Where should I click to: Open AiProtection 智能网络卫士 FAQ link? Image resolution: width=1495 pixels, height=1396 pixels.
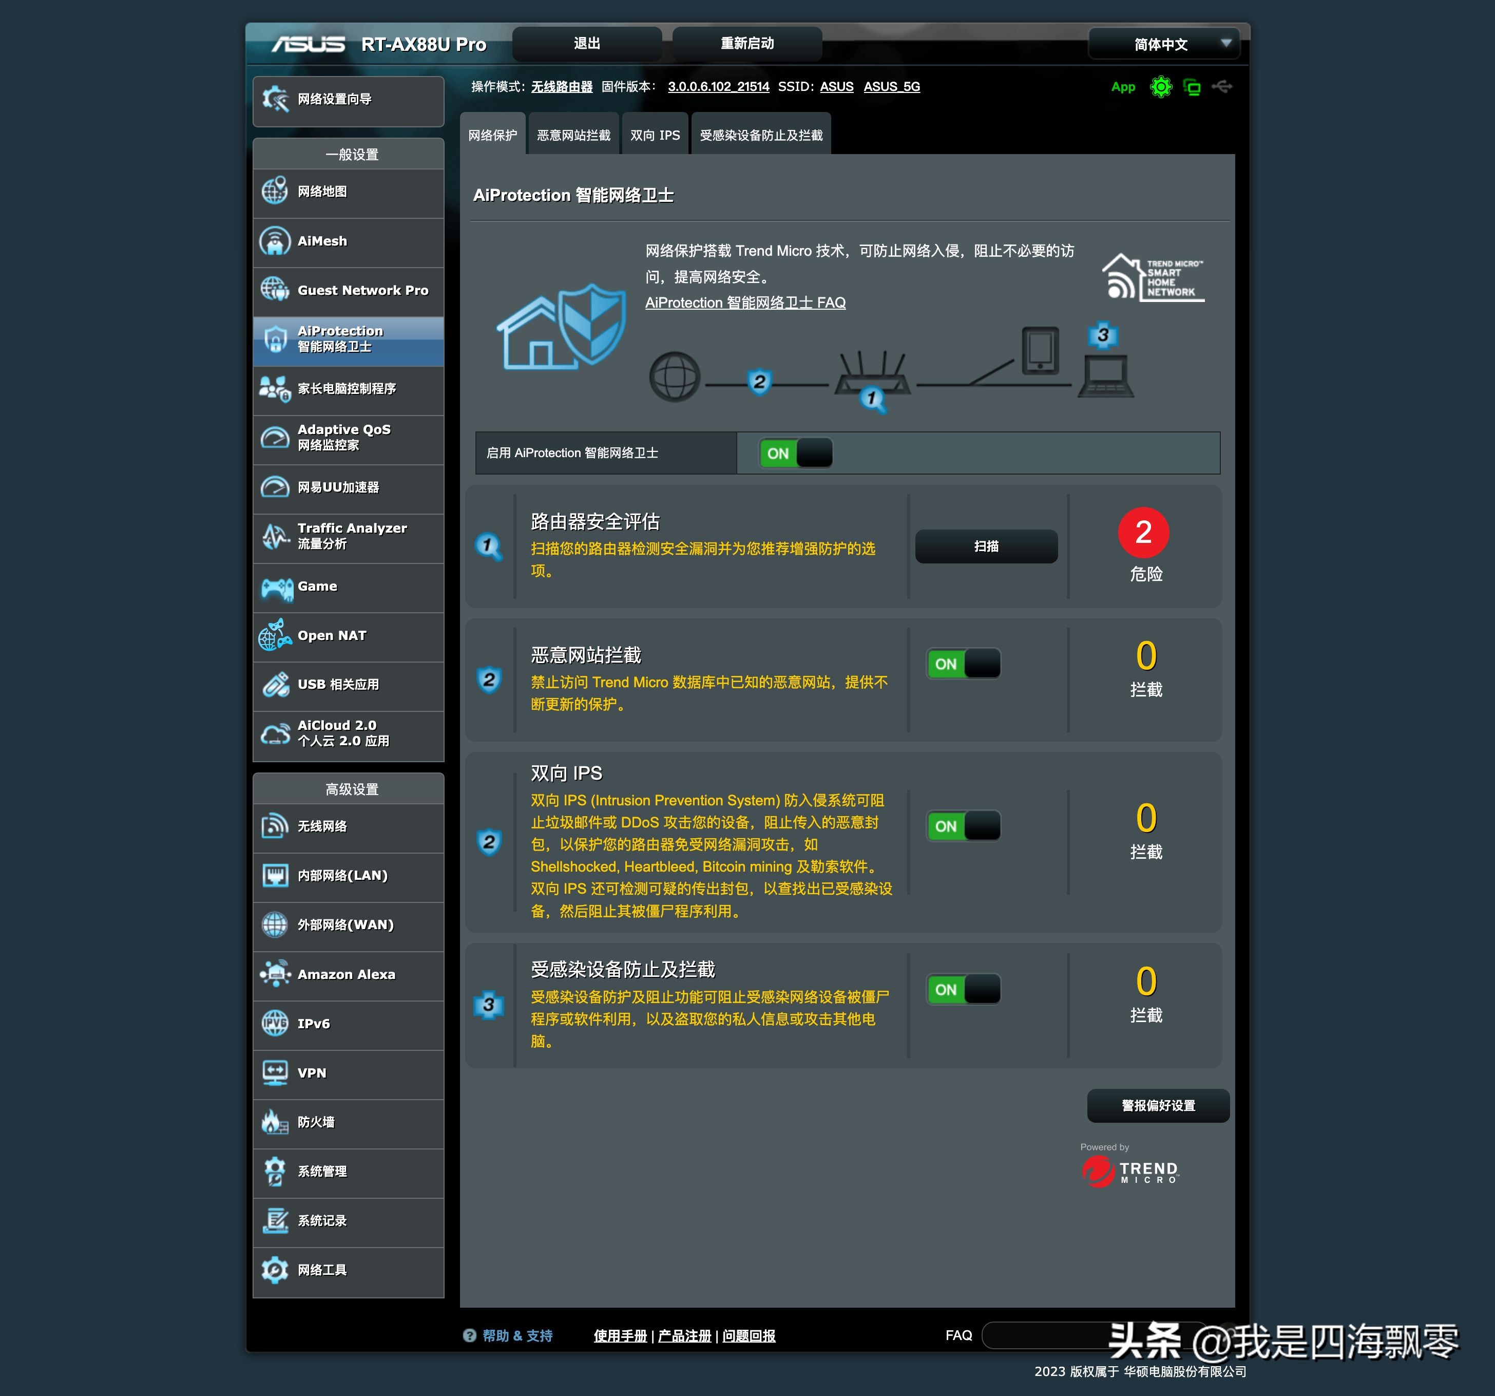coord(745,303)
